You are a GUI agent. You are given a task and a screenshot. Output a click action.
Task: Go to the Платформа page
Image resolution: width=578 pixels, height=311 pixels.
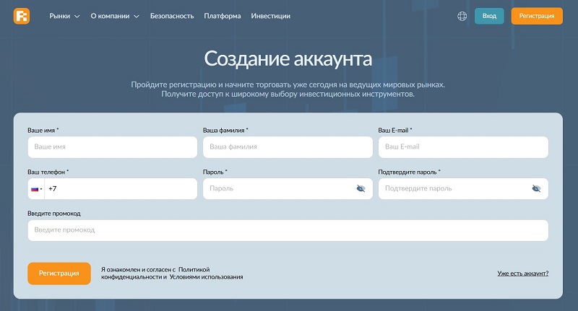pos(223,16)
